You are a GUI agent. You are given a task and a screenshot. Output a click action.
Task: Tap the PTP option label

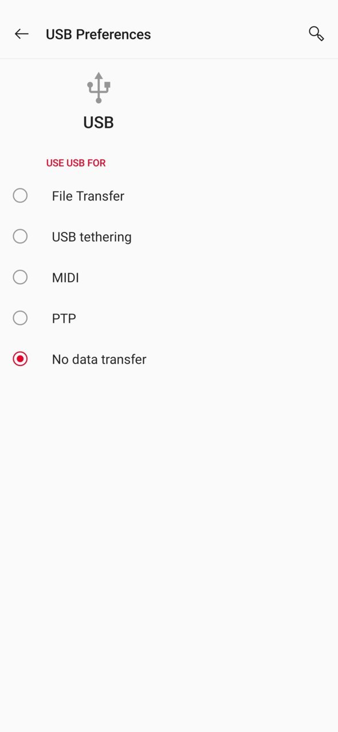tap(64, 318)
